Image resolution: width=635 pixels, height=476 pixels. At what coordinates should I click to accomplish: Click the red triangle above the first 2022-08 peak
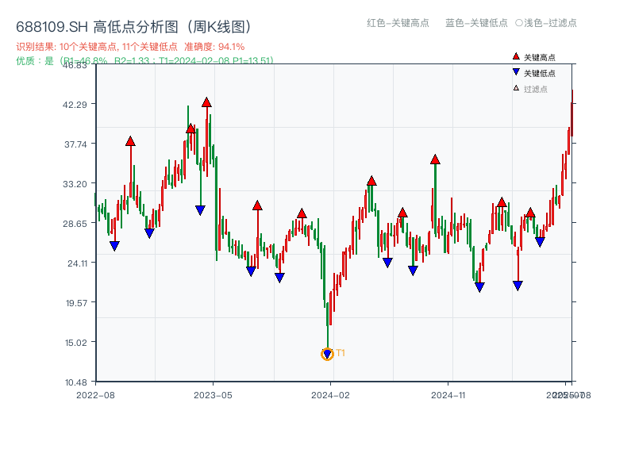(x=129, y=143)
